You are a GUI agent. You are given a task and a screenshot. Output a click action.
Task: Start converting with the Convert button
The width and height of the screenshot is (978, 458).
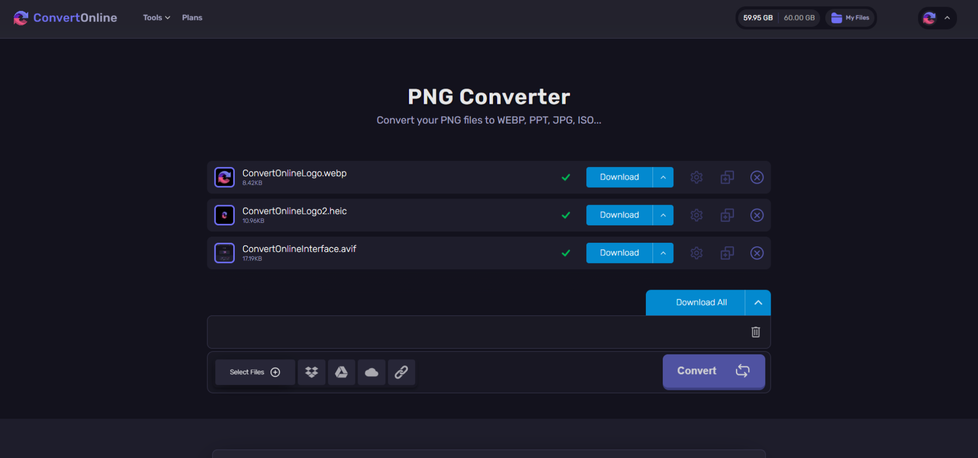pos(713,371)
